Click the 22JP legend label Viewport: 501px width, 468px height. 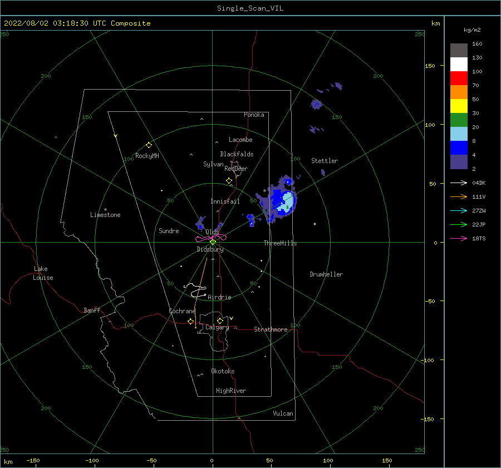tap(479, 225)
